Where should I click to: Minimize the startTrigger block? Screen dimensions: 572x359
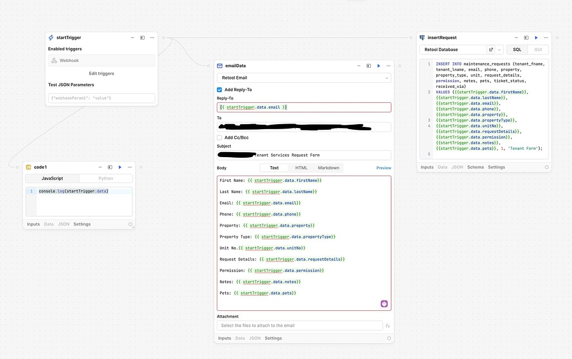pyautogui.click(x=132, y=37)
